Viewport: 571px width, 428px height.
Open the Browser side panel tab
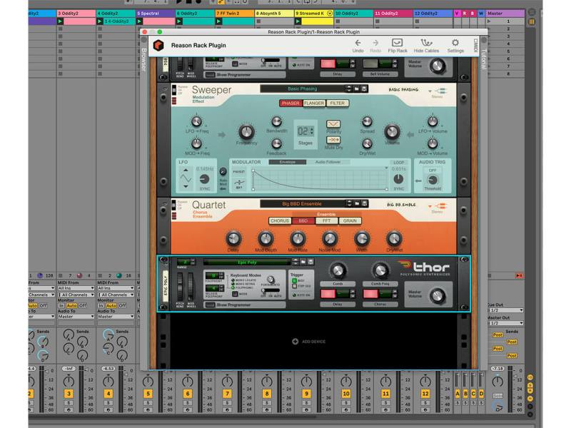pos(144,59)
